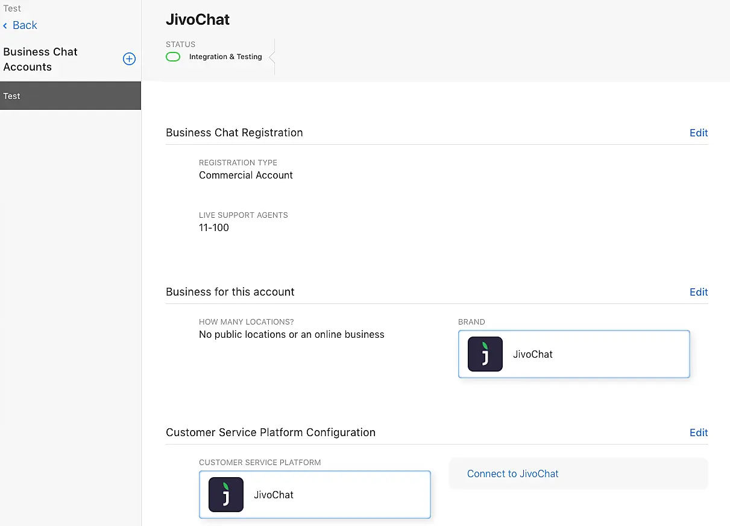The width and height of the screenshot is (730, 526).
Task: Click the status arrow beside Integration & Testing
Action: pos(272,57)
